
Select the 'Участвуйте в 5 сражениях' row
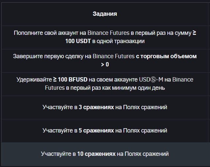click(x=105, y=131)
